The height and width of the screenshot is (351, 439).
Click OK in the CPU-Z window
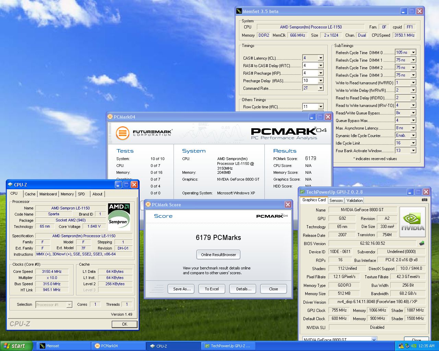(x=124, y=324)
